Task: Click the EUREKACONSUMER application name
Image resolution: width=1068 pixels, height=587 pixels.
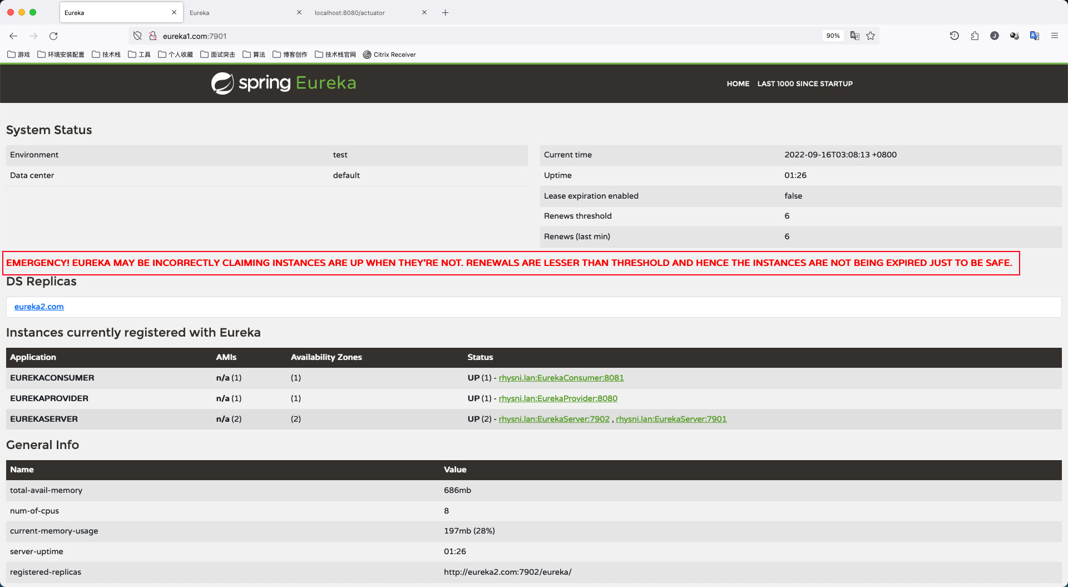Action: tap(52, 378)
